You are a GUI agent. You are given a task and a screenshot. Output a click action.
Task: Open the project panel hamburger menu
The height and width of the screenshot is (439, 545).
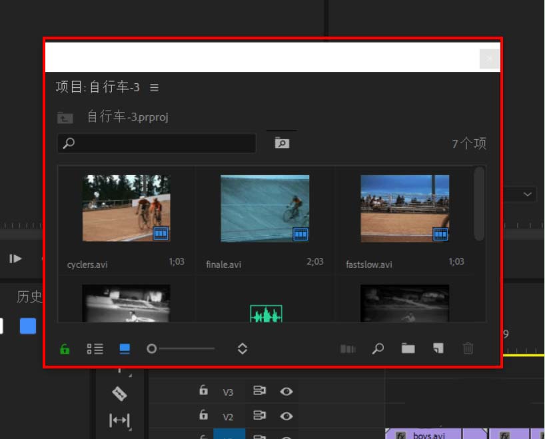click(155, 87)
